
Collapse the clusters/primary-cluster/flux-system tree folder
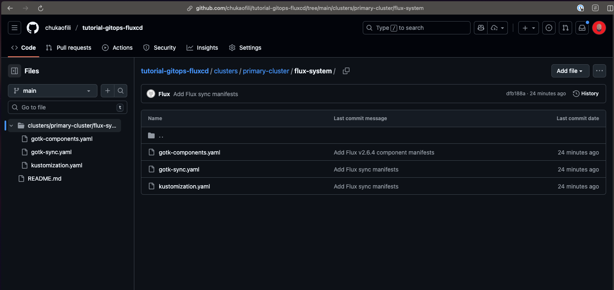[x=11, y=126]
